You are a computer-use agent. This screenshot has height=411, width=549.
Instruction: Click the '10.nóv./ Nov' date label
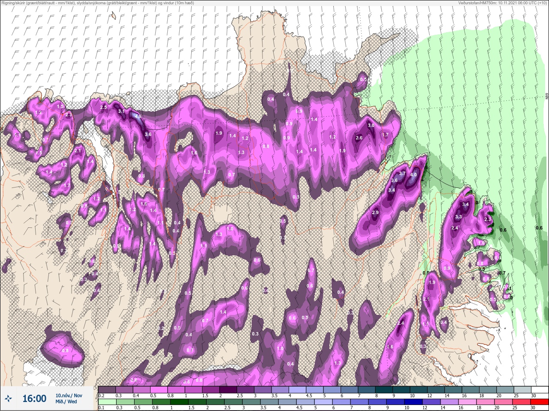(69, 395)
